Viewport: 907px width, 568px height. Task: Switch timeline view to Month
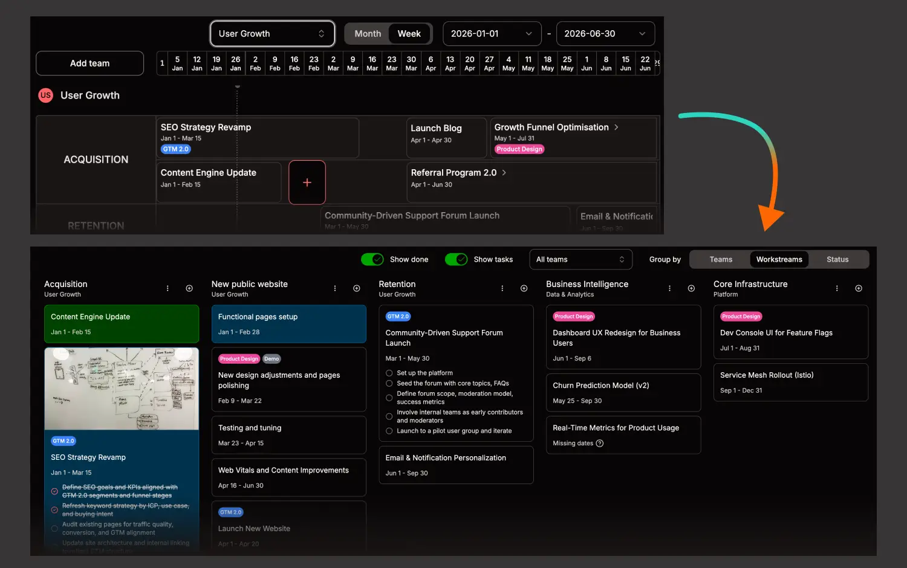pyautogui.click(x=367, y=33)
